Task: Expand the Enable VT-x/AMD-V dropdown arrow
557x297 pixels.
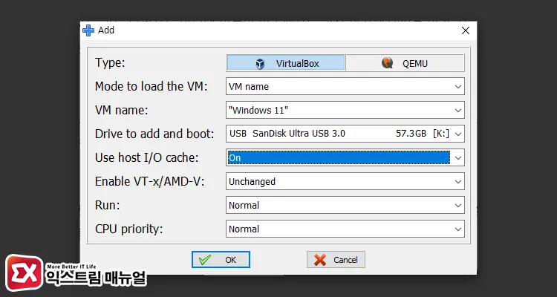Action: click(457, 181)
